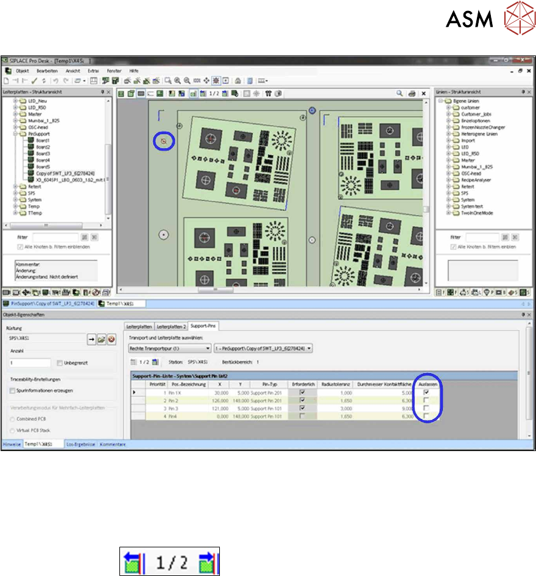Click the Undo arrow icon
536x576 pixels.
click(x=55, y=80)
